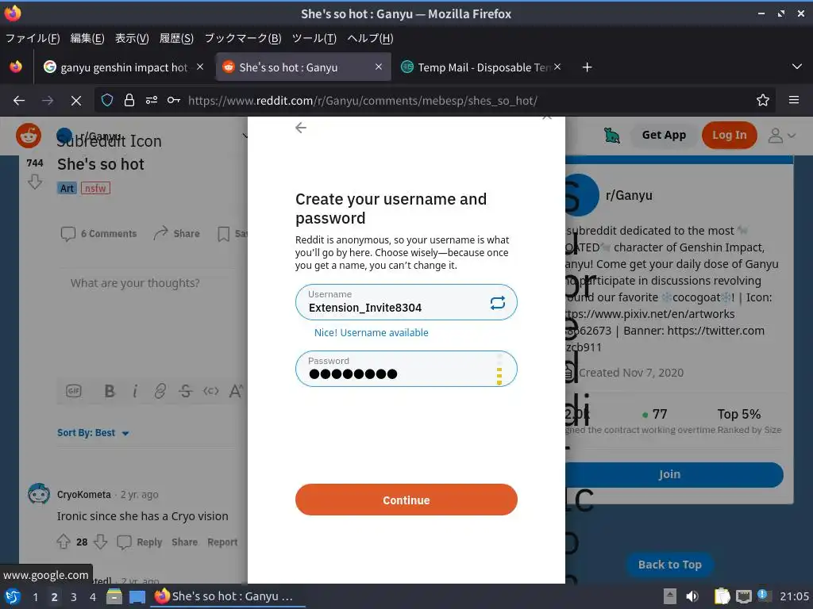Open the 表示(V) menu

132,38
